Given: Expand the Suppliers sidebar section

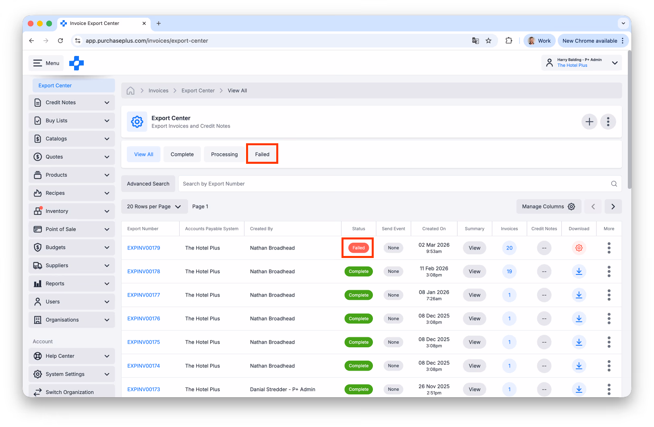Looking at the screenshot, I should [x=72, y=266].
